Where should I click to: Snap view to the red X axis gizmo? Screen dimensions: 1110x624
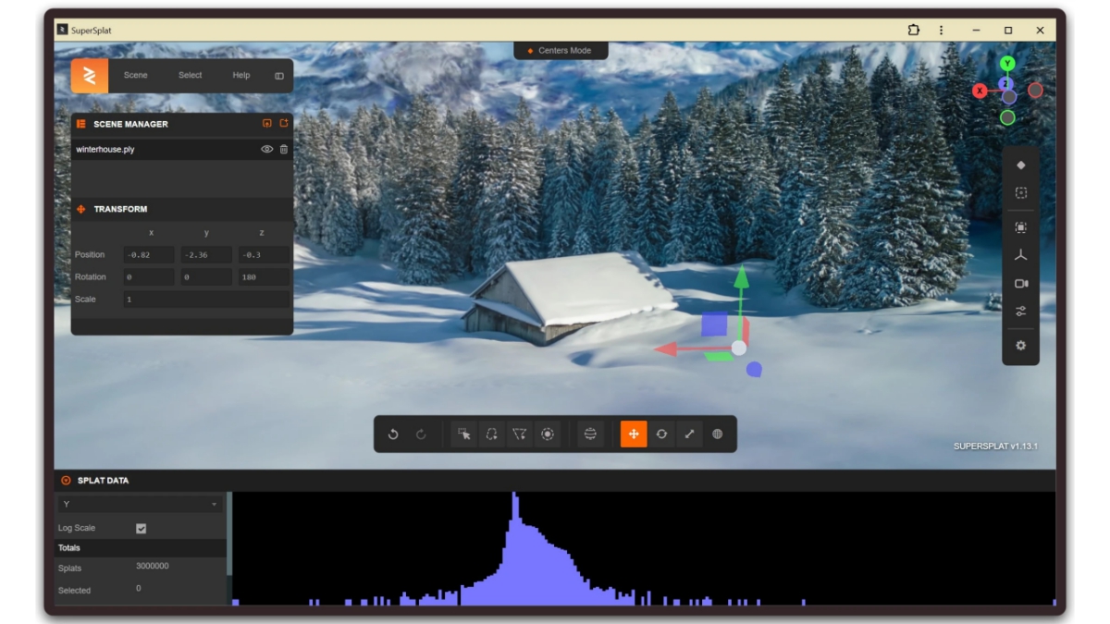pyautogui.click(x=980, y=91)
